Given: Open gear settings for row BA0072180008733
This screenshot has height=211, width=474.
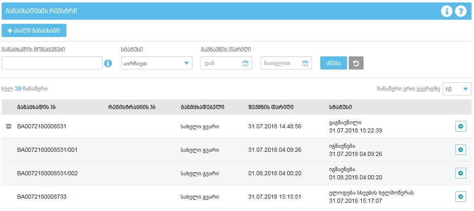Looking at the screenshot, I should click(x=460, y=197).
